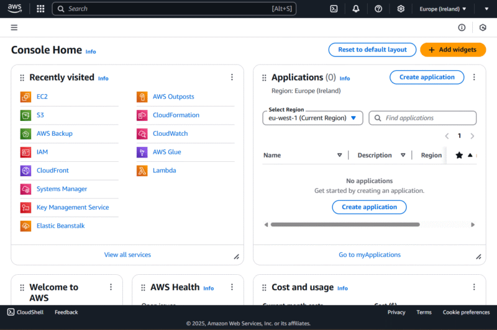Viewport: 497px width, 330px height.
Task: Click the Applications widget resize corner
Action: [478, 257]
